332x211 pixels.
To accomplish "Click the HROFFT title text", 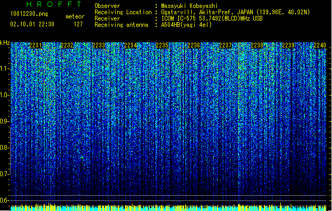I will [x=54, y=4].
